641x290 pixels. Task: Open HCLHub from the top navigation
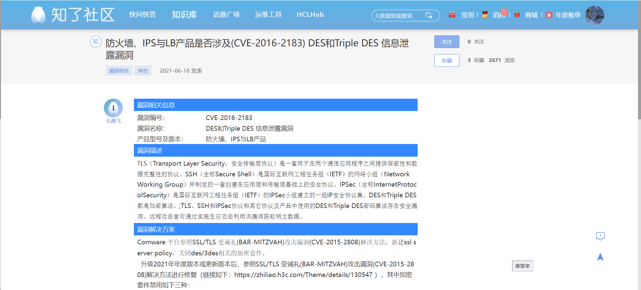click(310, 15)
